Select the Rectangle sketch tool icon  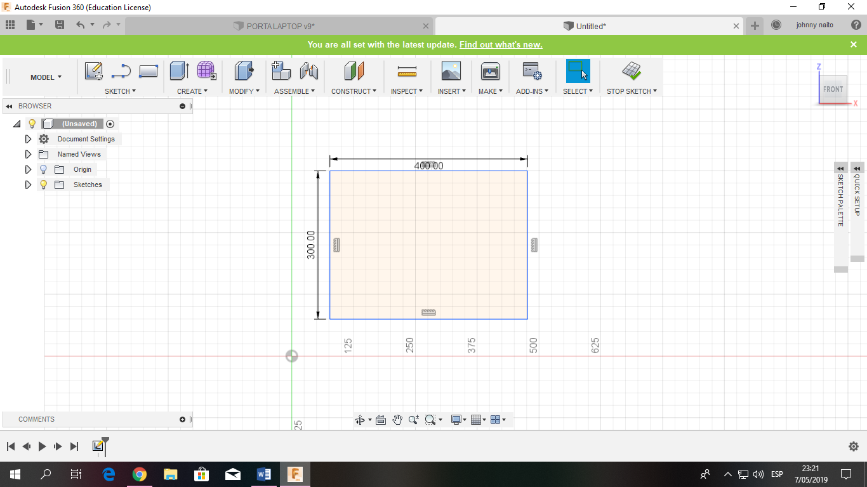(x=148, y=71)
